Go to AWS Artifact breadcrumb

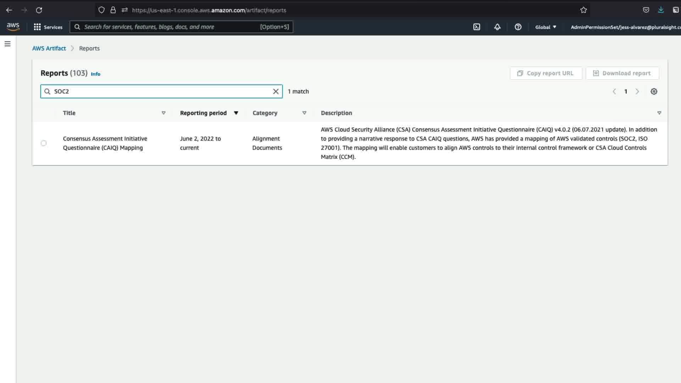point(49,48)
